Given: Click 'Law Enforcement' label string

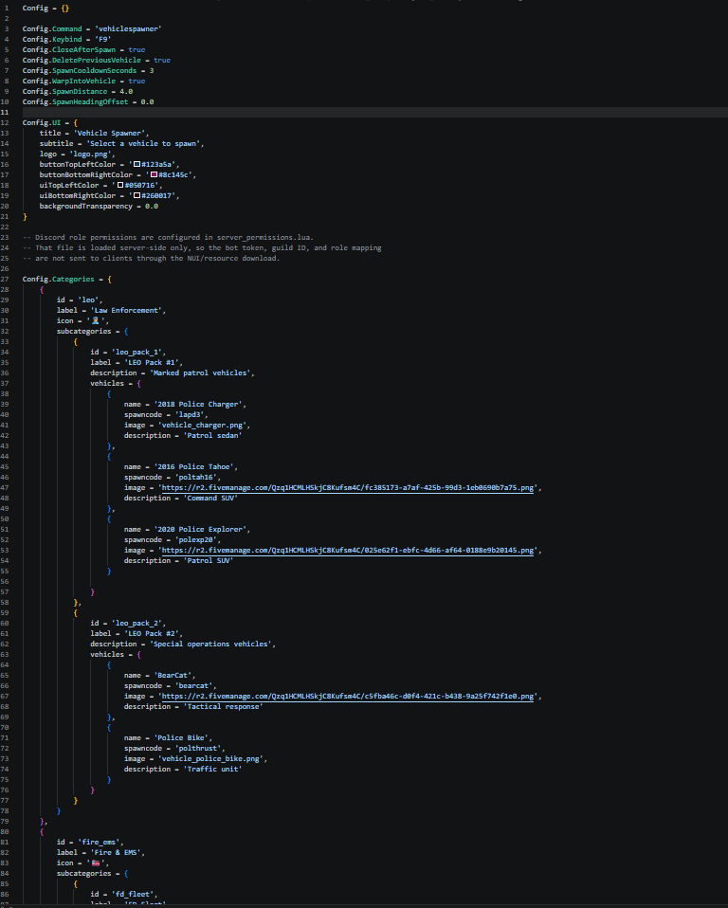Looking at the screenshot, I should coord(126,310).
